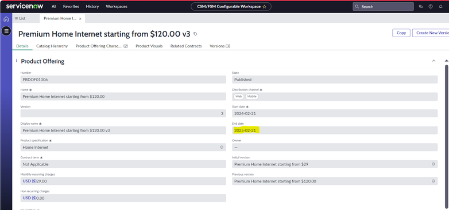Viewport: 449px width, 210px height.
Task: Click the info icon in Initial version field
Action: tap(433, 164)
